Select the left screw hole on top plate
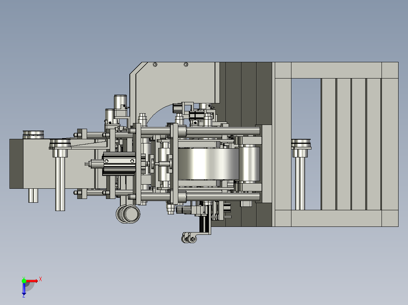 [x=155, y=65]
